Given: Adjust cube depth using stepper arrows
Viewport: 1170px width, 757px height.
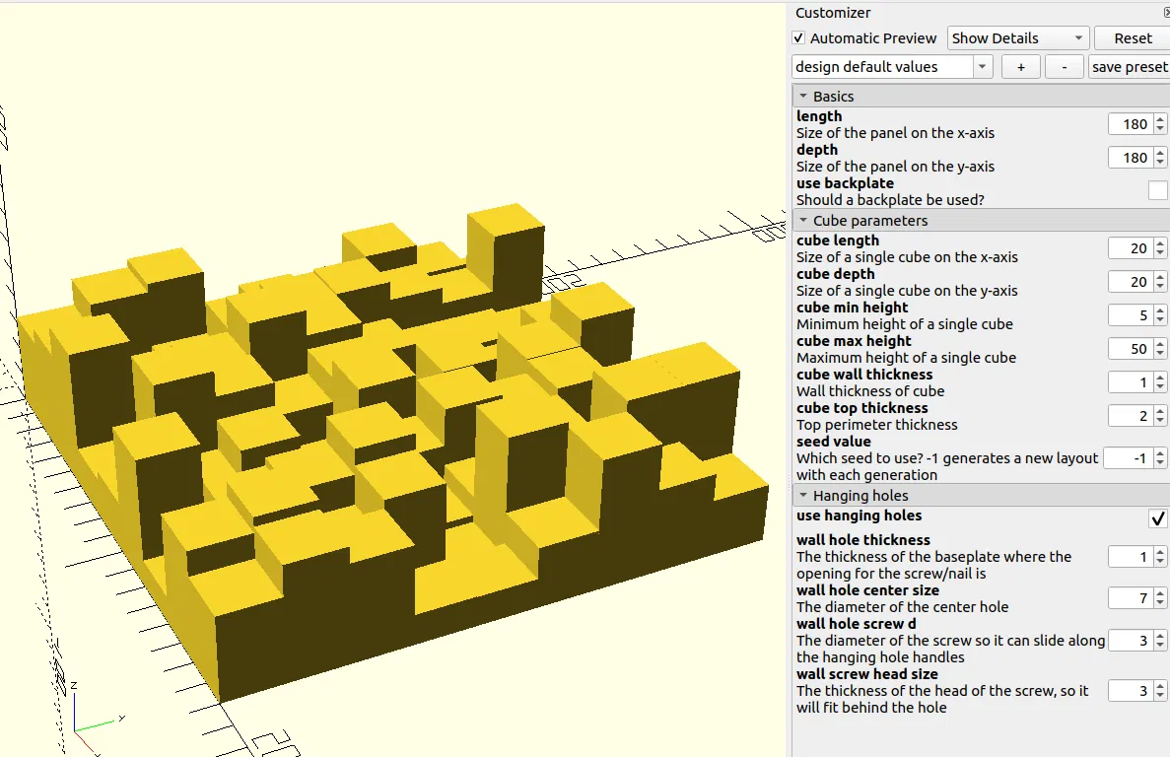Looking at the screenshot, I should [x=1159, y=282].
